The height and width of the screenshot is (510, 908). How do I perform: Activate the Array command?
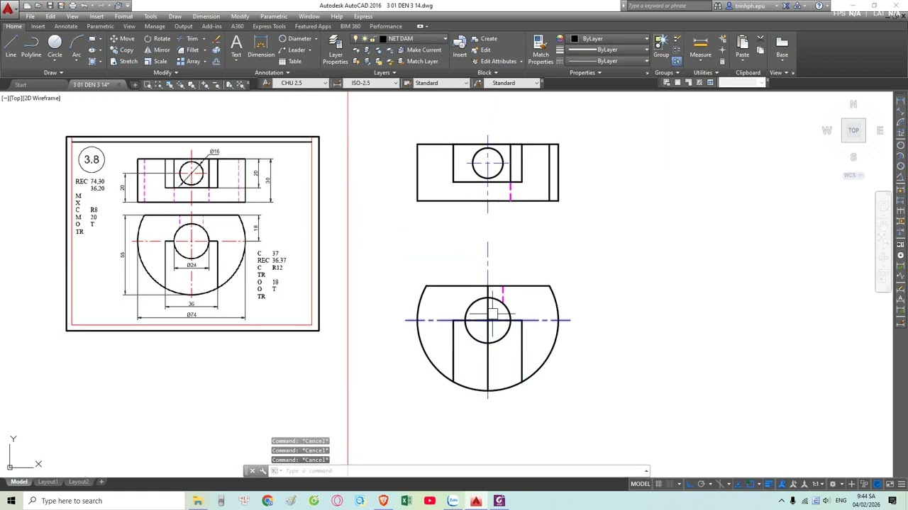tap(189, 62)
